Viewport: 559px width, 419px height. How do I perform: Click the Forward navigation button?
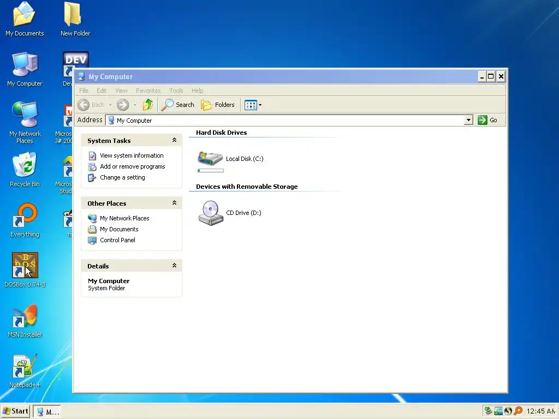pos(123,105)
